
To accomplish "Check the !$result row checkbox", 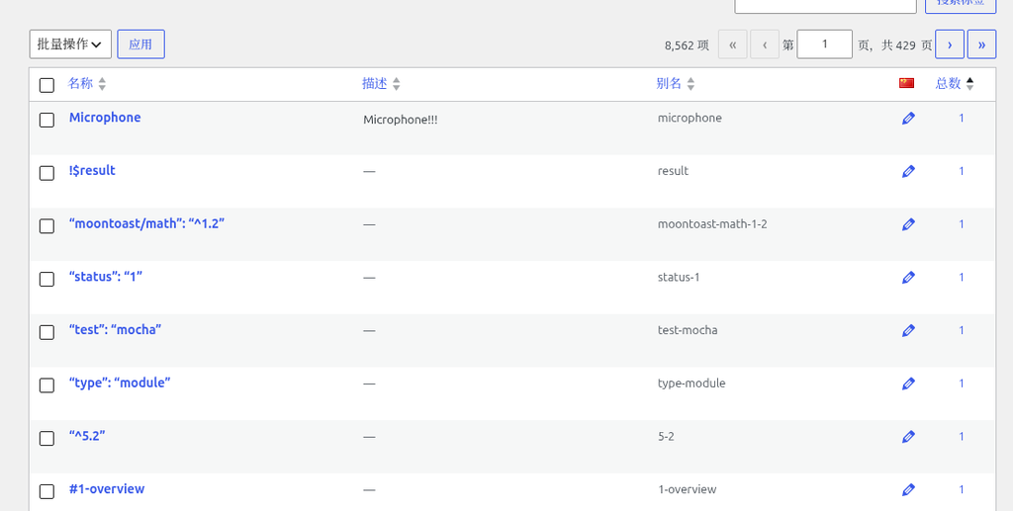I will coord(46,173).
